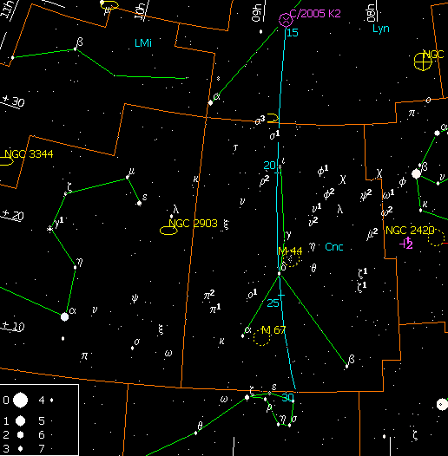Click the M 67 cluster circle

[261, 337]
